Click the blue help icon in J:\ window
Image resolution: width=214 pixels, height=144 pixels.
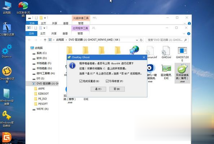(189, 34)
